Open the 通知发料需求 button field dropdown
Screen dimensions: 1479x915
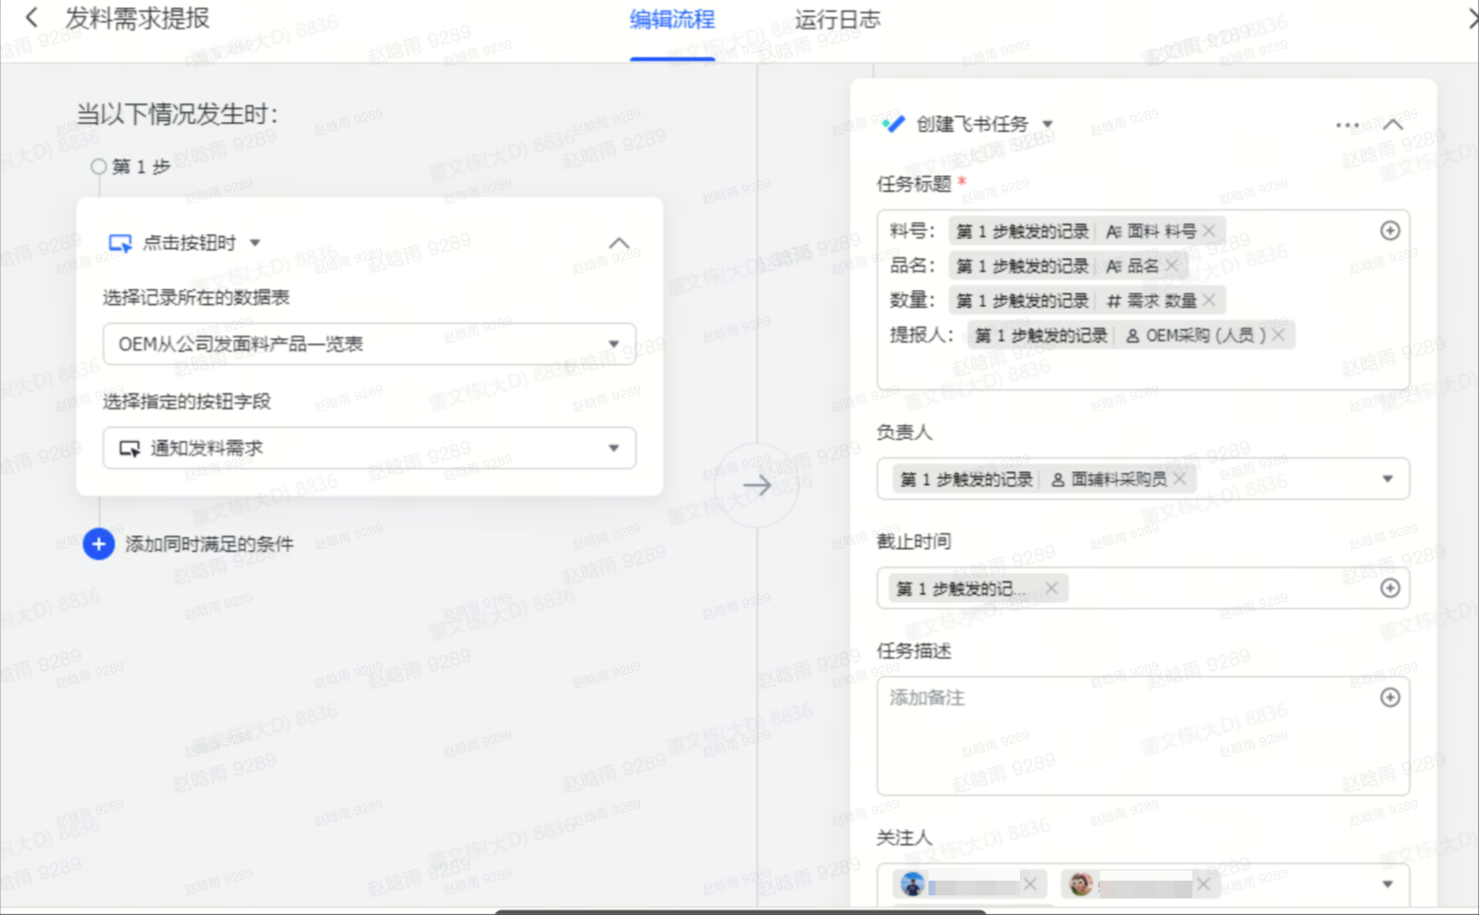coord(613,449)
